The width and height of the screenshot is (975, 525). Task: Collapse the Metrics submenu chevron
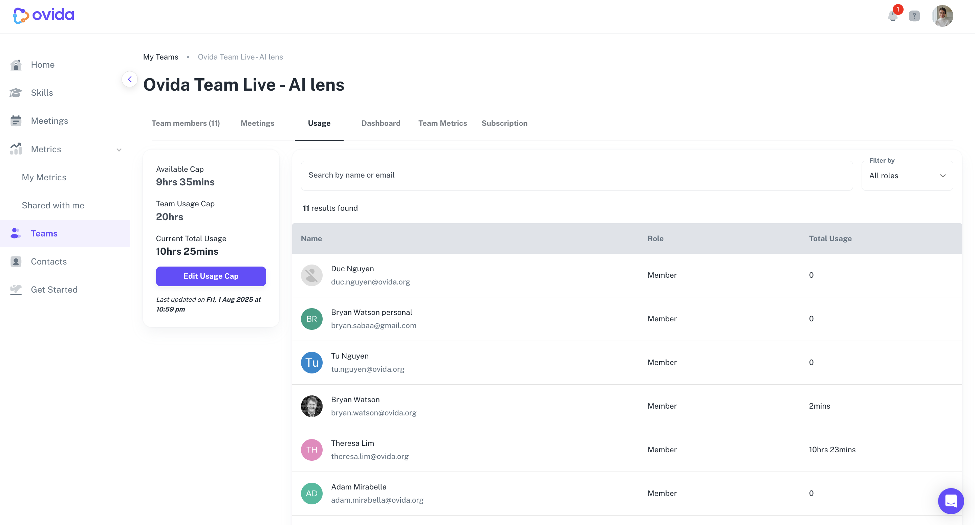pyautogui.click(x=119, y=150)
